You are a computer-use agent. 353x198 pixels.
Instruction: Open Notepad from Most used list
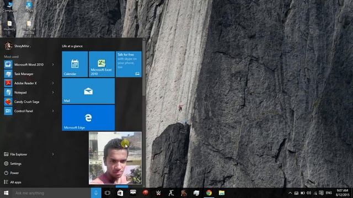[29, 92]
